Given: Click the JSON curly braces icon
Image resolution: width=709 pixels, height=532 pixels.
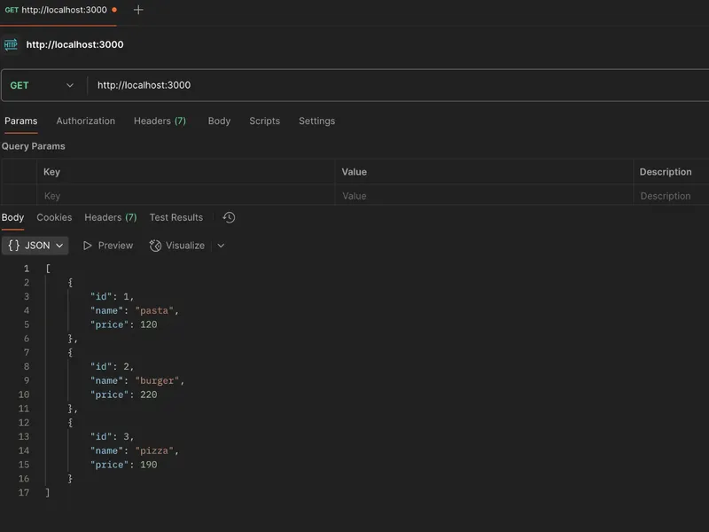Looking at the screenshot, I should (15, 246).
